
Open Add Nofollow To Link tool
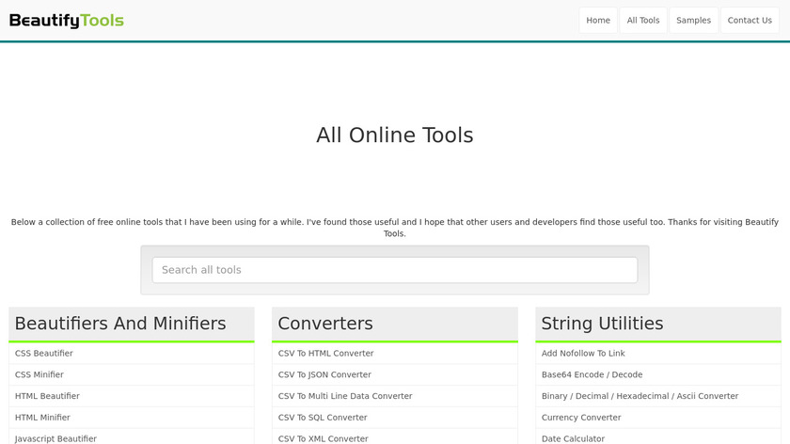click(658, 354)
